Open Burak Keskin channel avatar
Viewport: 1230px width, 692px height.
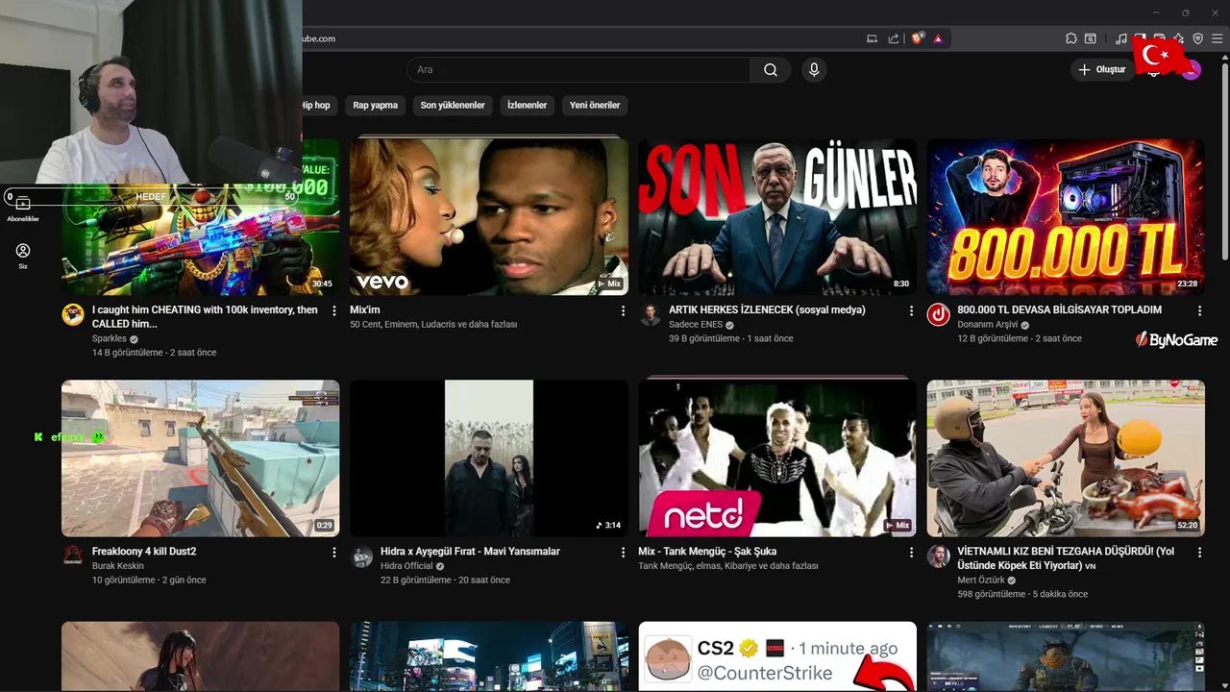coord(73,556)
